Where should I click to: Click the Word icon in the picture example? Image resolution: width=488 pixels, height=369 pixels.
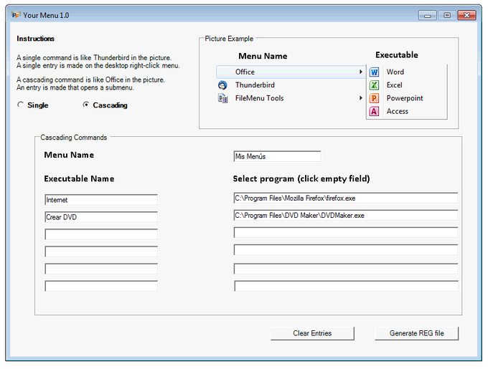(374, 72)
